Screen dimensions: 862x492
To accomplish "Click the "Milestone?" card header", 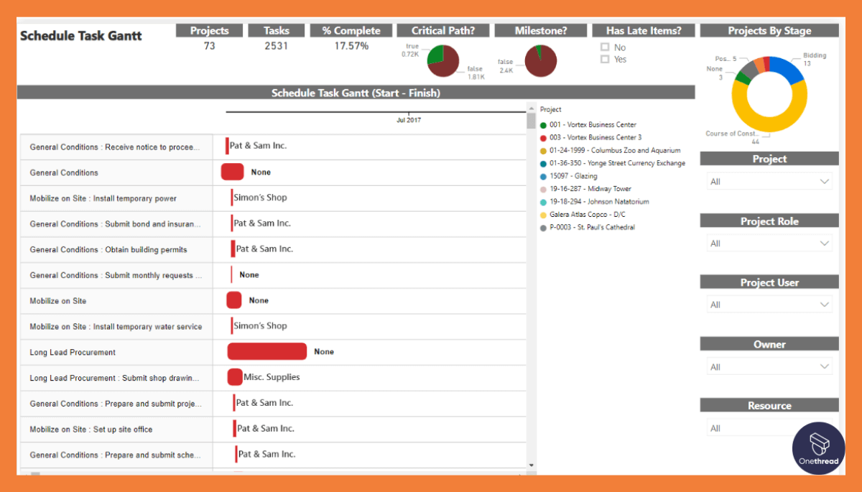I will pyautogui.click(x=540, y=30).
